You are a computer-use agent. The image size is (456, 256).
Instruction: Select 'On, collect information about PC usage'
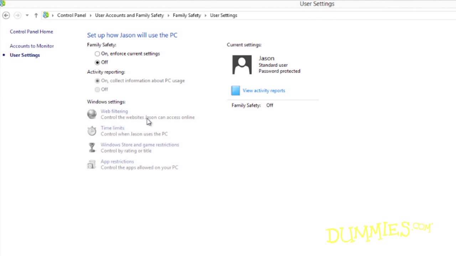[97, 81]
